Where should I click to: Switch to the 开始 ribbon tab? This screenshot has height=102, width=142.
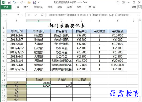pos(17,7)
